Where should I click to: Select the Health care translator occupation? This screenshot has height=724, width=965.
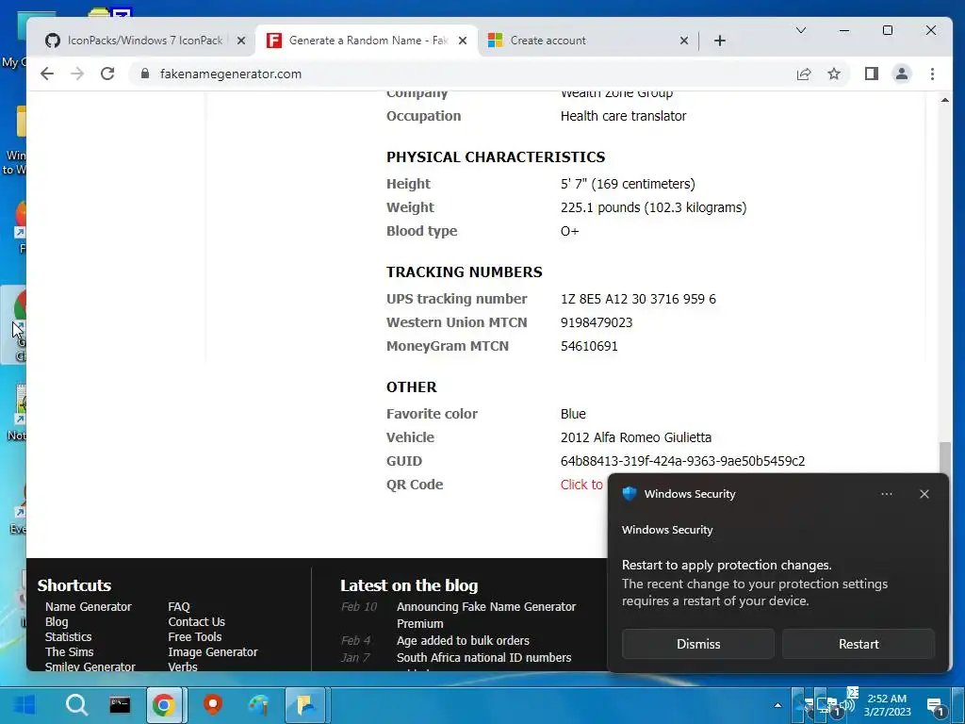coord(623,116)
